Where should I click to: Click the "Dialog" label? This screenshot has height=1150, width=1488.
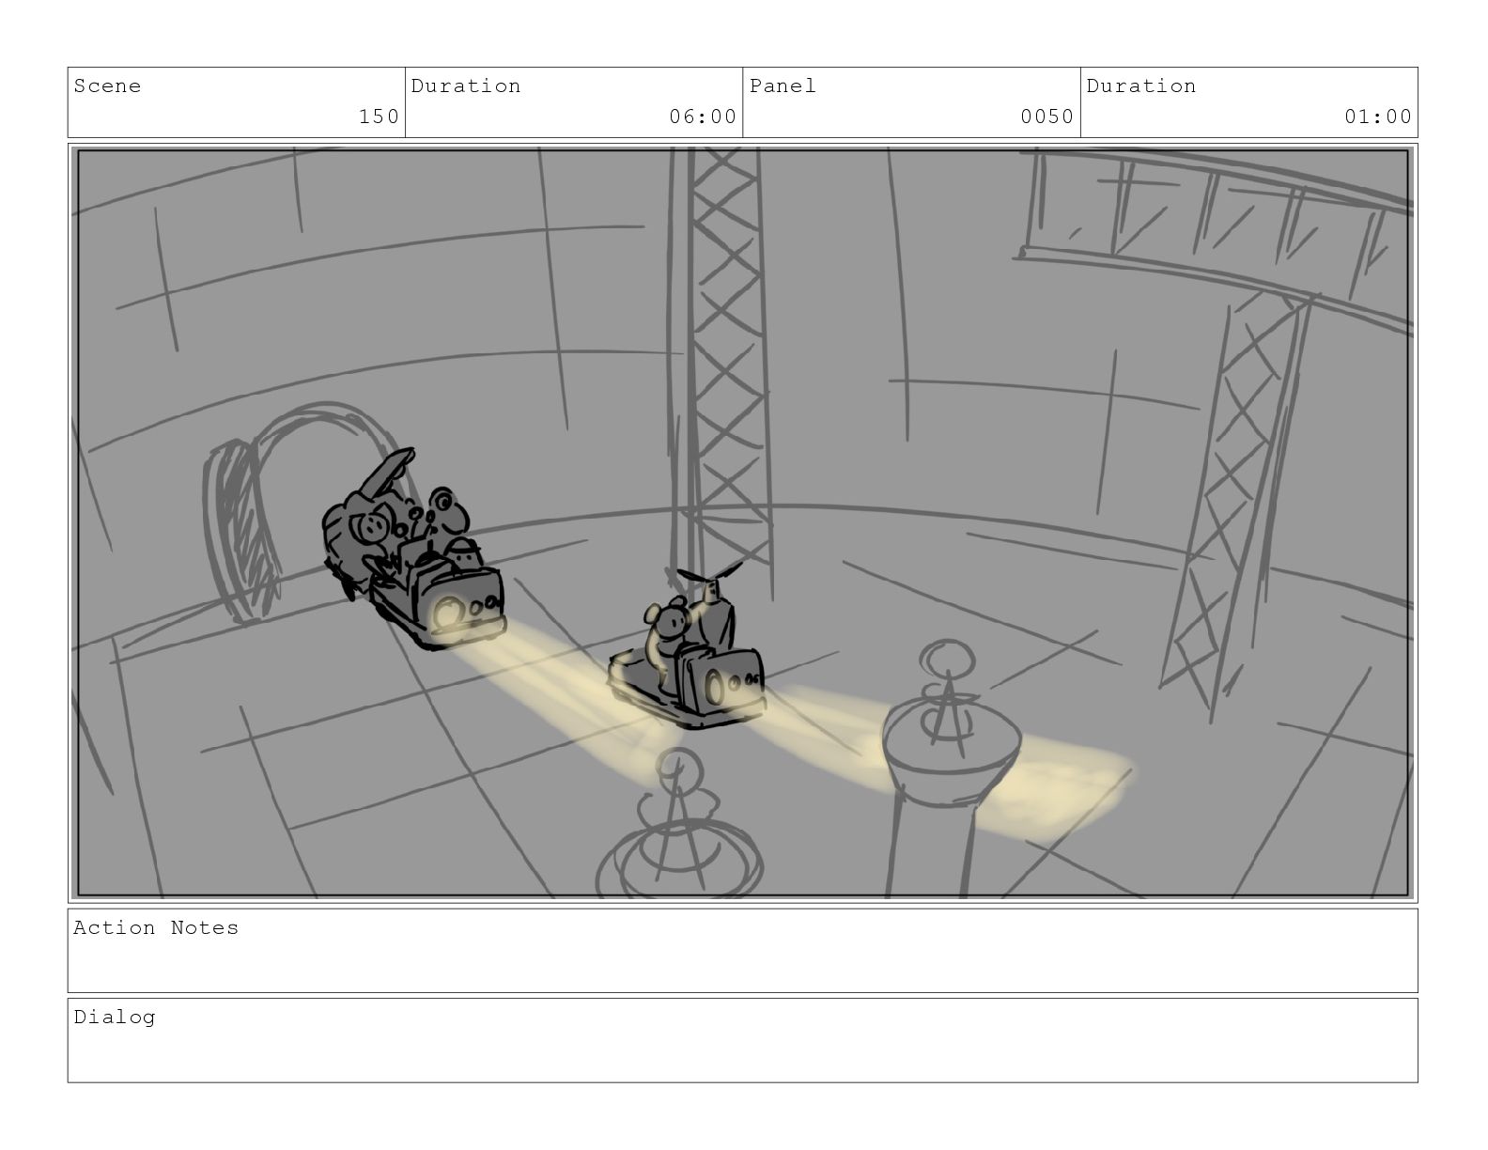tap(115, 1018)
